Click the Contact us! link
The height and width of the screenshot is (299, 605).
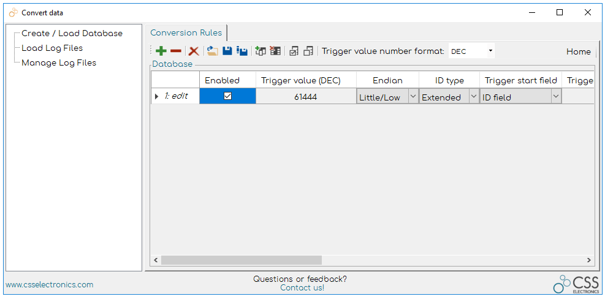(302, 288)
